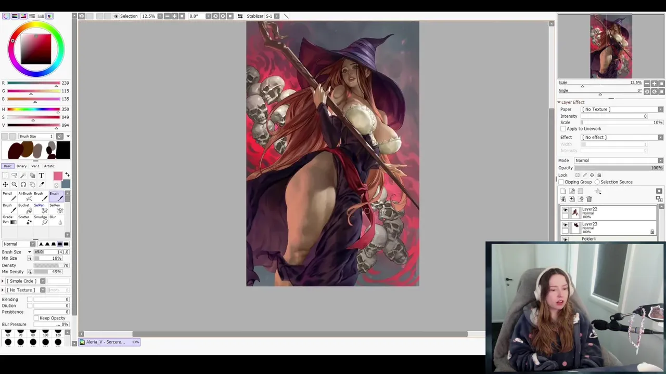Viewport: 666px width, 374px height.
Task: Toggle the HSV sliders panel
Action: (23, 16)
